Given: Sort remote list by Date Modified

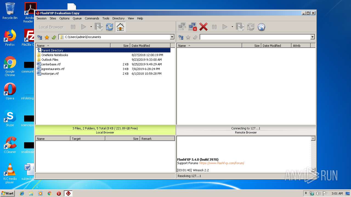Looking at the screenshot, I should [x=276, y=46].
